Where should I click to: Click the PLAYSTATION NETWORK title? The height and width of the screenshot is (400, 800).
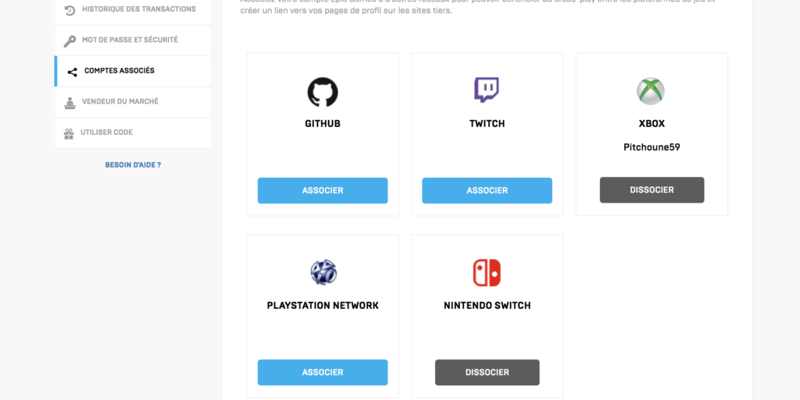tap(323, 306)
